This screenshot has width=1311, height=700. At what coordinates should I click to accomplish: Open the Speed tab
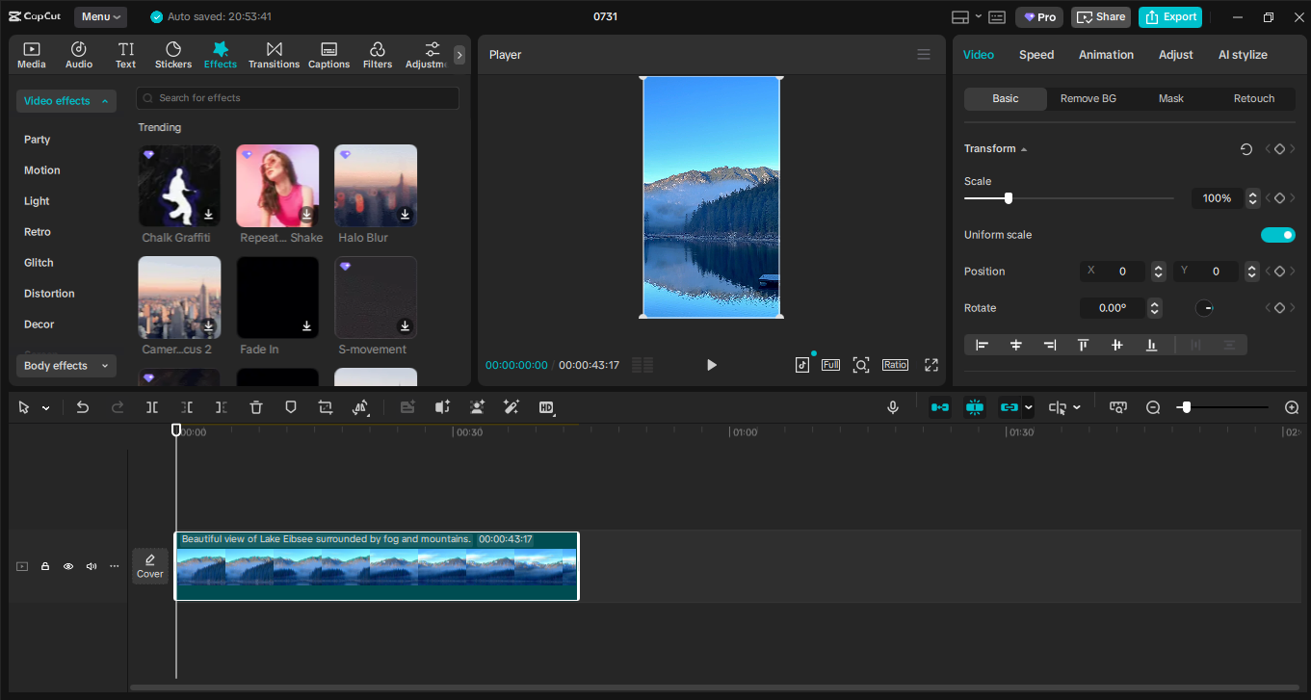click(1036, 54)
